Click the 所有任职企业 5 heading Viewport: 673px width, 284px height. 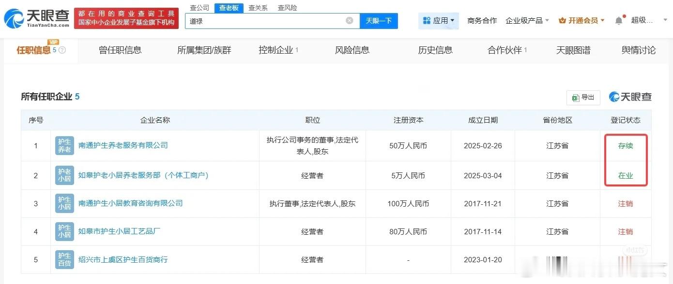tap(50, 97)
